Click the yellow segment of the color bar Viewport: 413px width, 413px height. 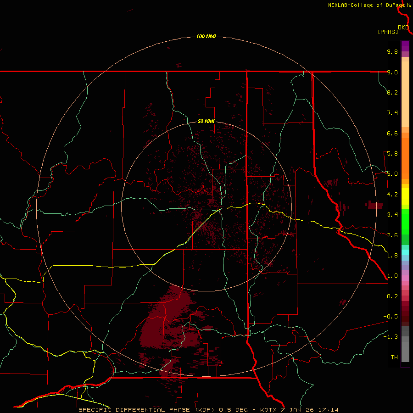pos(405,196)
